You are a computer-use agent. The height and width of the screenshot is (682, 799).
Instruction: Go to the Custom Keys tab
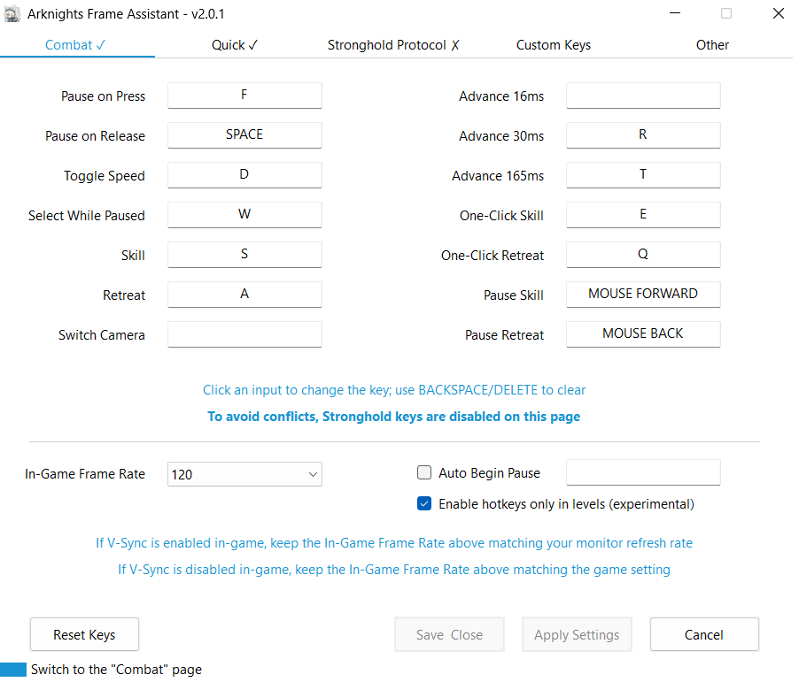(x=554, y=45)
